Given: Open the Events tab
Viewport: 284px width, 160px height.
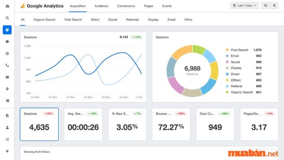Looking at the screenshot, I should pos(167,6).
